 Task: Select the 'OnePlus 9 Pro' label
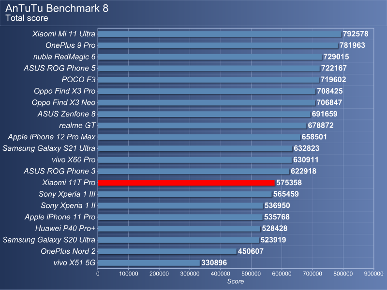click(x=70, y=45)
